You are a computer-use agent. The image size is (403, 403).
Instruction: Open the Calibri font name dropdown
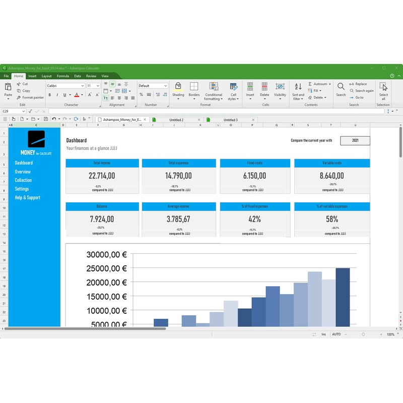pyautogui.click(x=83, y=86)
